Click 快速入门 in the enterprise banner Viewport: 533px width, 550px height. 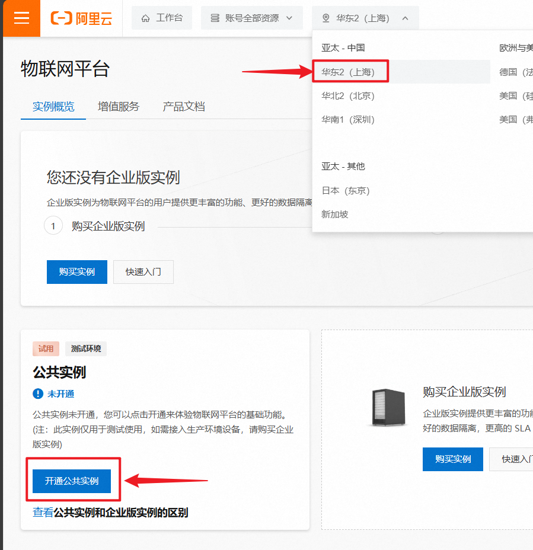coord(143,272)
